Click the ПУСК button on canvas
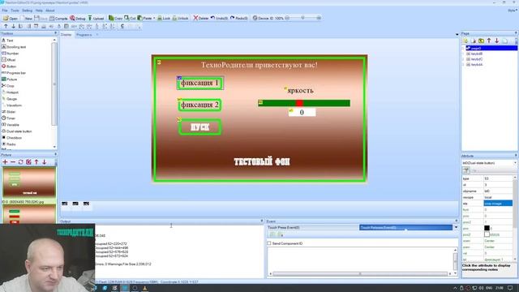This screenshot has height=292, width=519. (x=200, y=127)
